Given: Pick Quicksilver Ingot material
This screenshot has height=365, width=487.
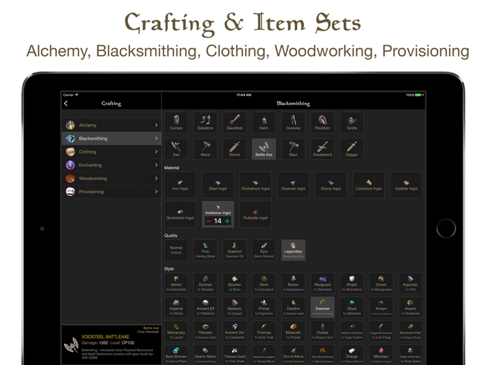Looking at the screenshot, I should 180,214.
